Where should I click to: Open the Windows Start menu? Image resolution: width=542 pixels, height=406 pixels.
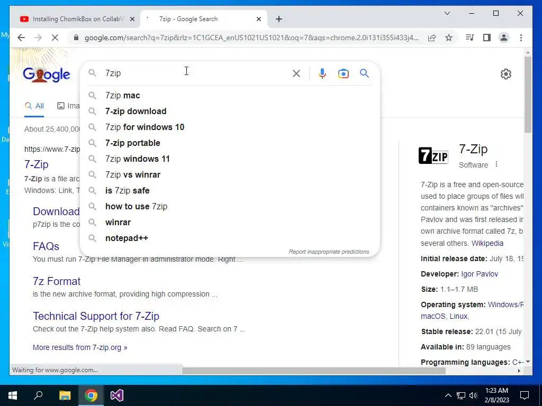click(x=13, y=395)
